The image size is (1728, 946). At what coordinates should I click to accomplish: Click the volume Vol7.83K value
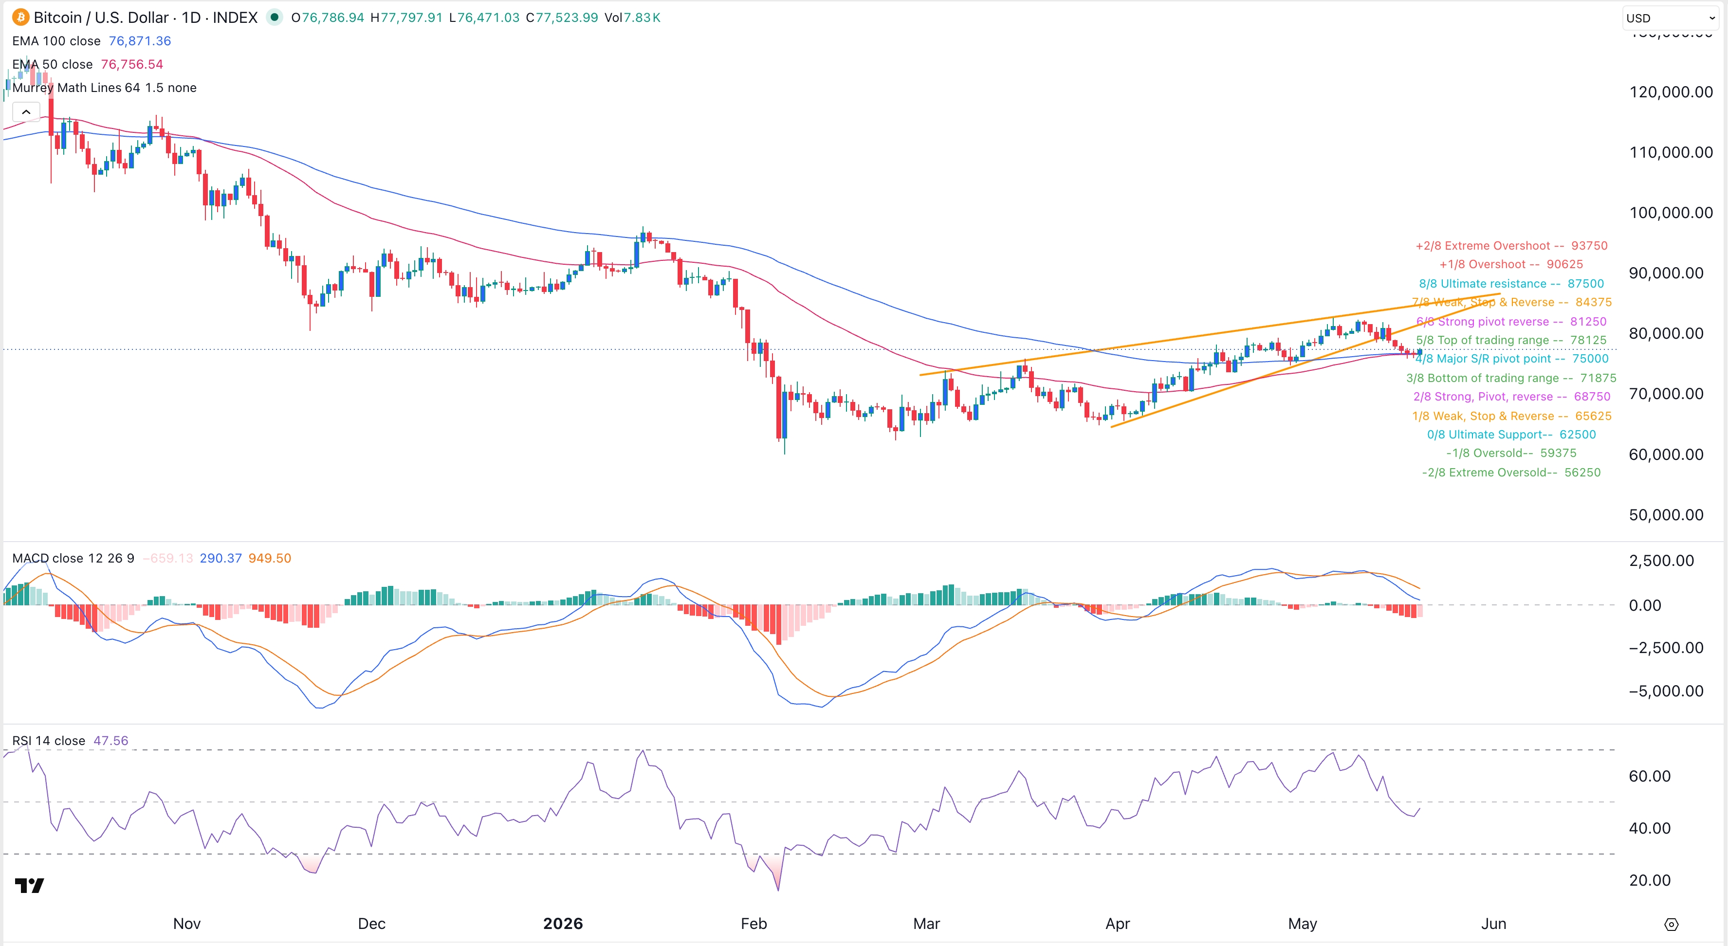[x=632, y=18]
